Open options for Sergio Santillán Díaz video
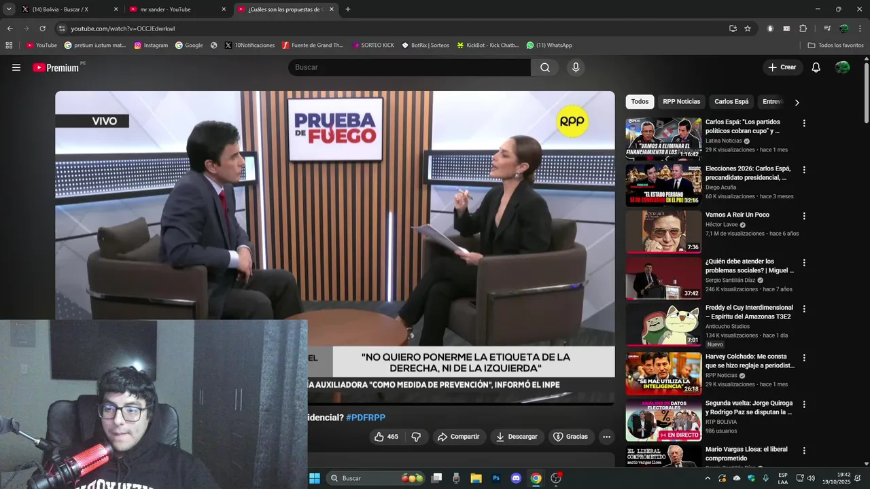This screenshot has height=489, width=870. tap(804, 262)
